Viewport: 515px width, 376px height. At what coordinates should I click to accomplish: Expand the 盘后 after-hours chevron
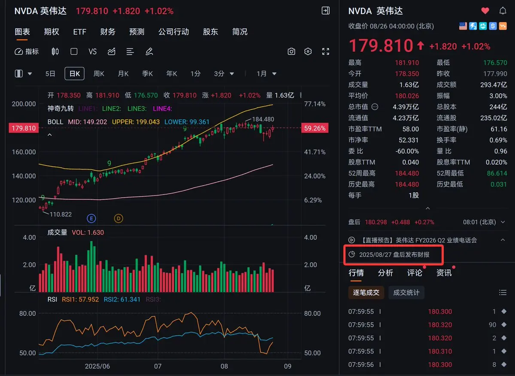tap(503, 222)
